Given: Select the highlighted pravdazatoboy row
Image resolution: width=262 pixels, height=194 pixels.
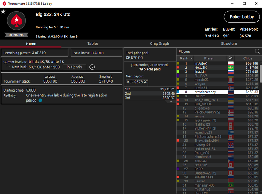Looking at the screenshot, I should [218, 92].
